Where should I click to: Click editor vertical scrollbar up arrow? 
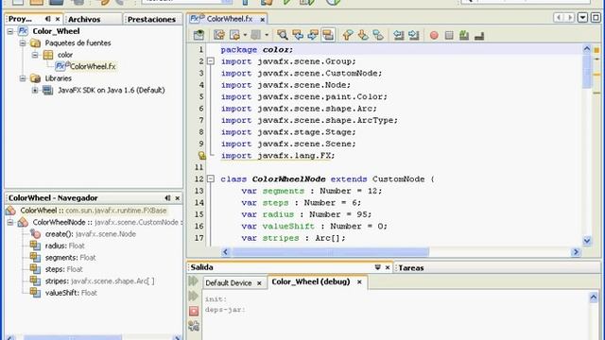click(587, 48)
